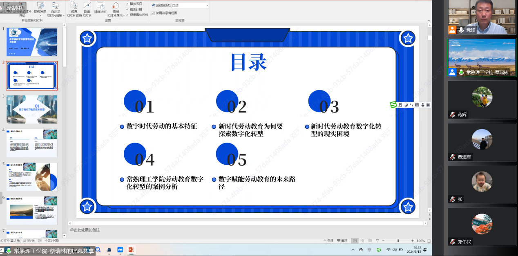Open the 监视器 dropdown list
The width and height of the screenshot is (518, 256).
click(207, 5)
